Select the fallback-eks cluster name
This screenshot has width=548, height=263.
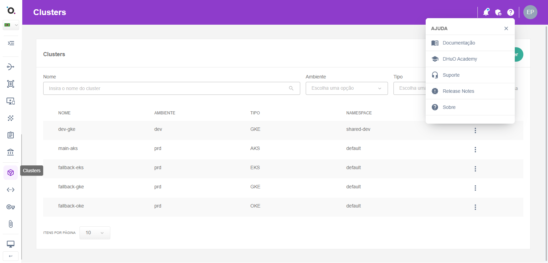coord(71,167)
